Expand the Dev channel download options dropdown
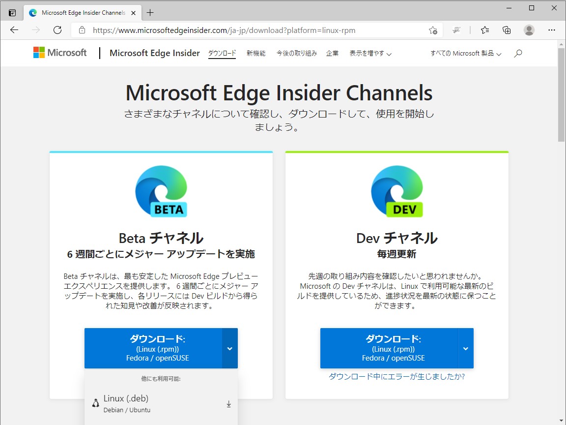 (465, 348)
